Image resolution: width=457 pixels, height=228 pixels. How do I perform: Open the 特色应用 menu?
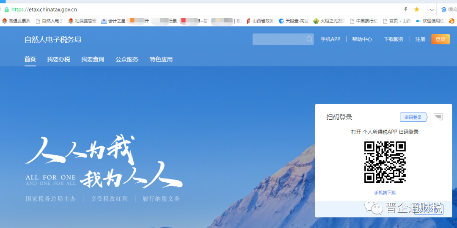click(161, 59)
